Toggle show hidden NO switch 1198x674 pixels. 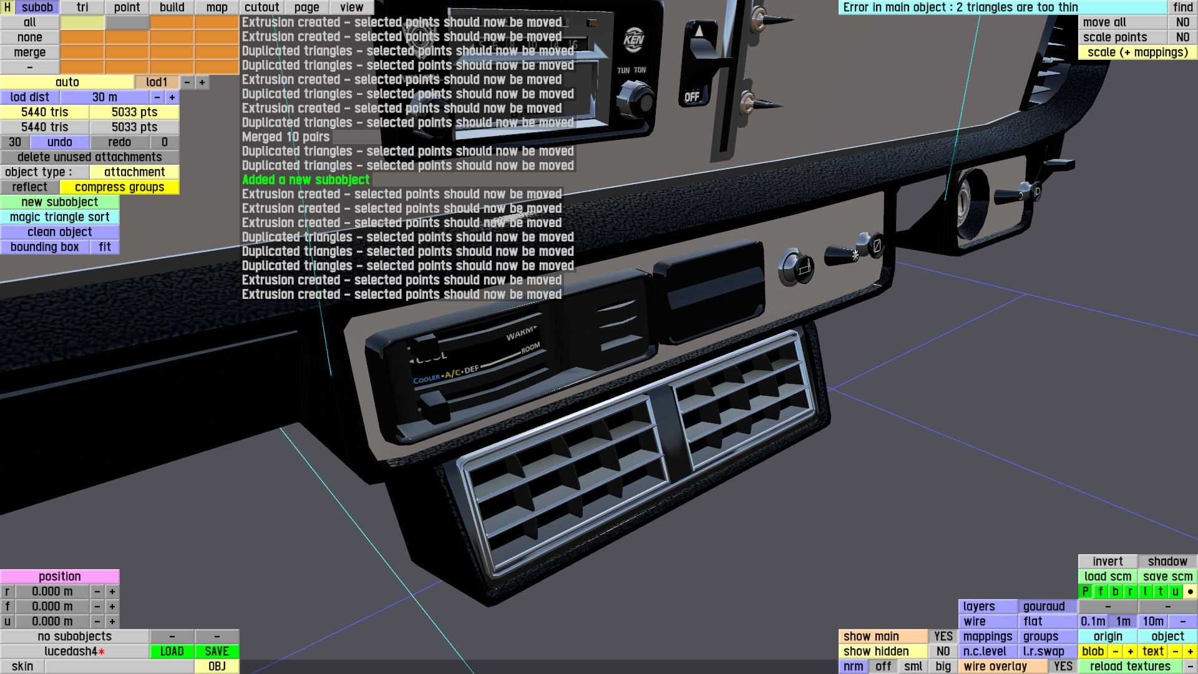pyautogui.click(x=943, y=652)
